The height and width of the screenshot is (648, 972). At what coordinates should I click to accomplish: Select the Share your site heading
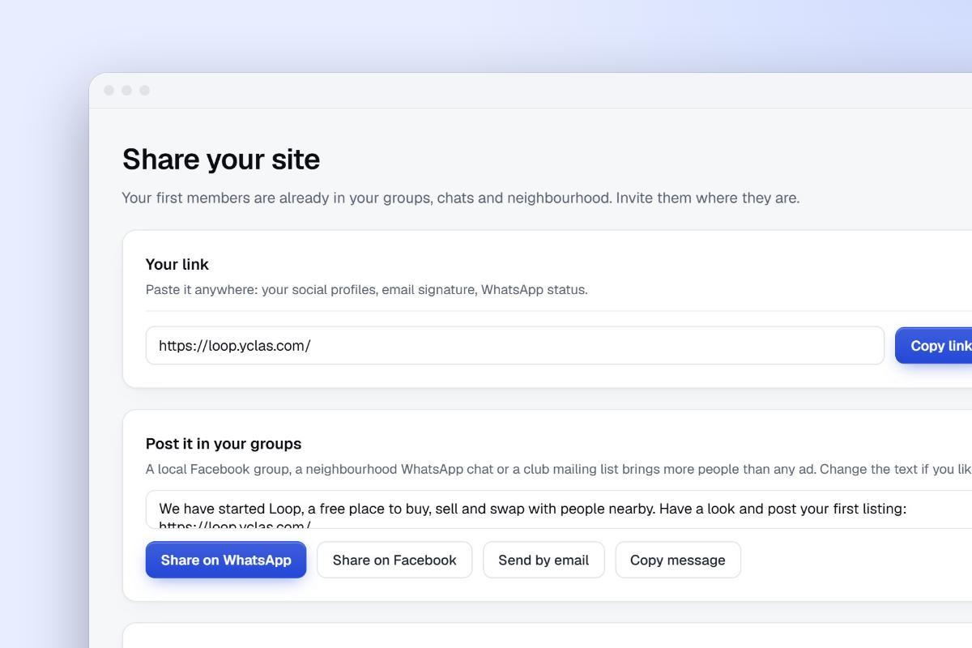[x=221, y=159]
